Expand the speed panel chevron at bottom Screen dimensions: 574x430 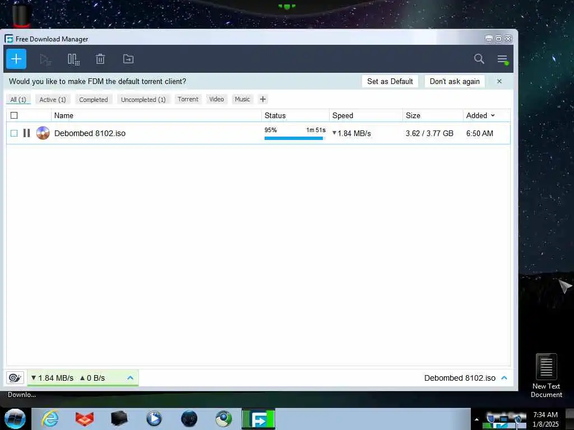(130, 378)
